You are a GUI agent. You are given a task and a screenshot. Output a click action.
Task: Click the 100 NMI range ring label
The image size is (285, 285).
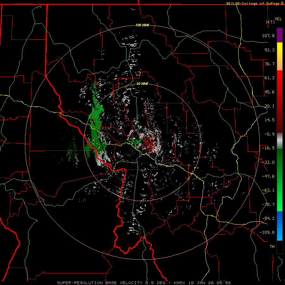142,25
